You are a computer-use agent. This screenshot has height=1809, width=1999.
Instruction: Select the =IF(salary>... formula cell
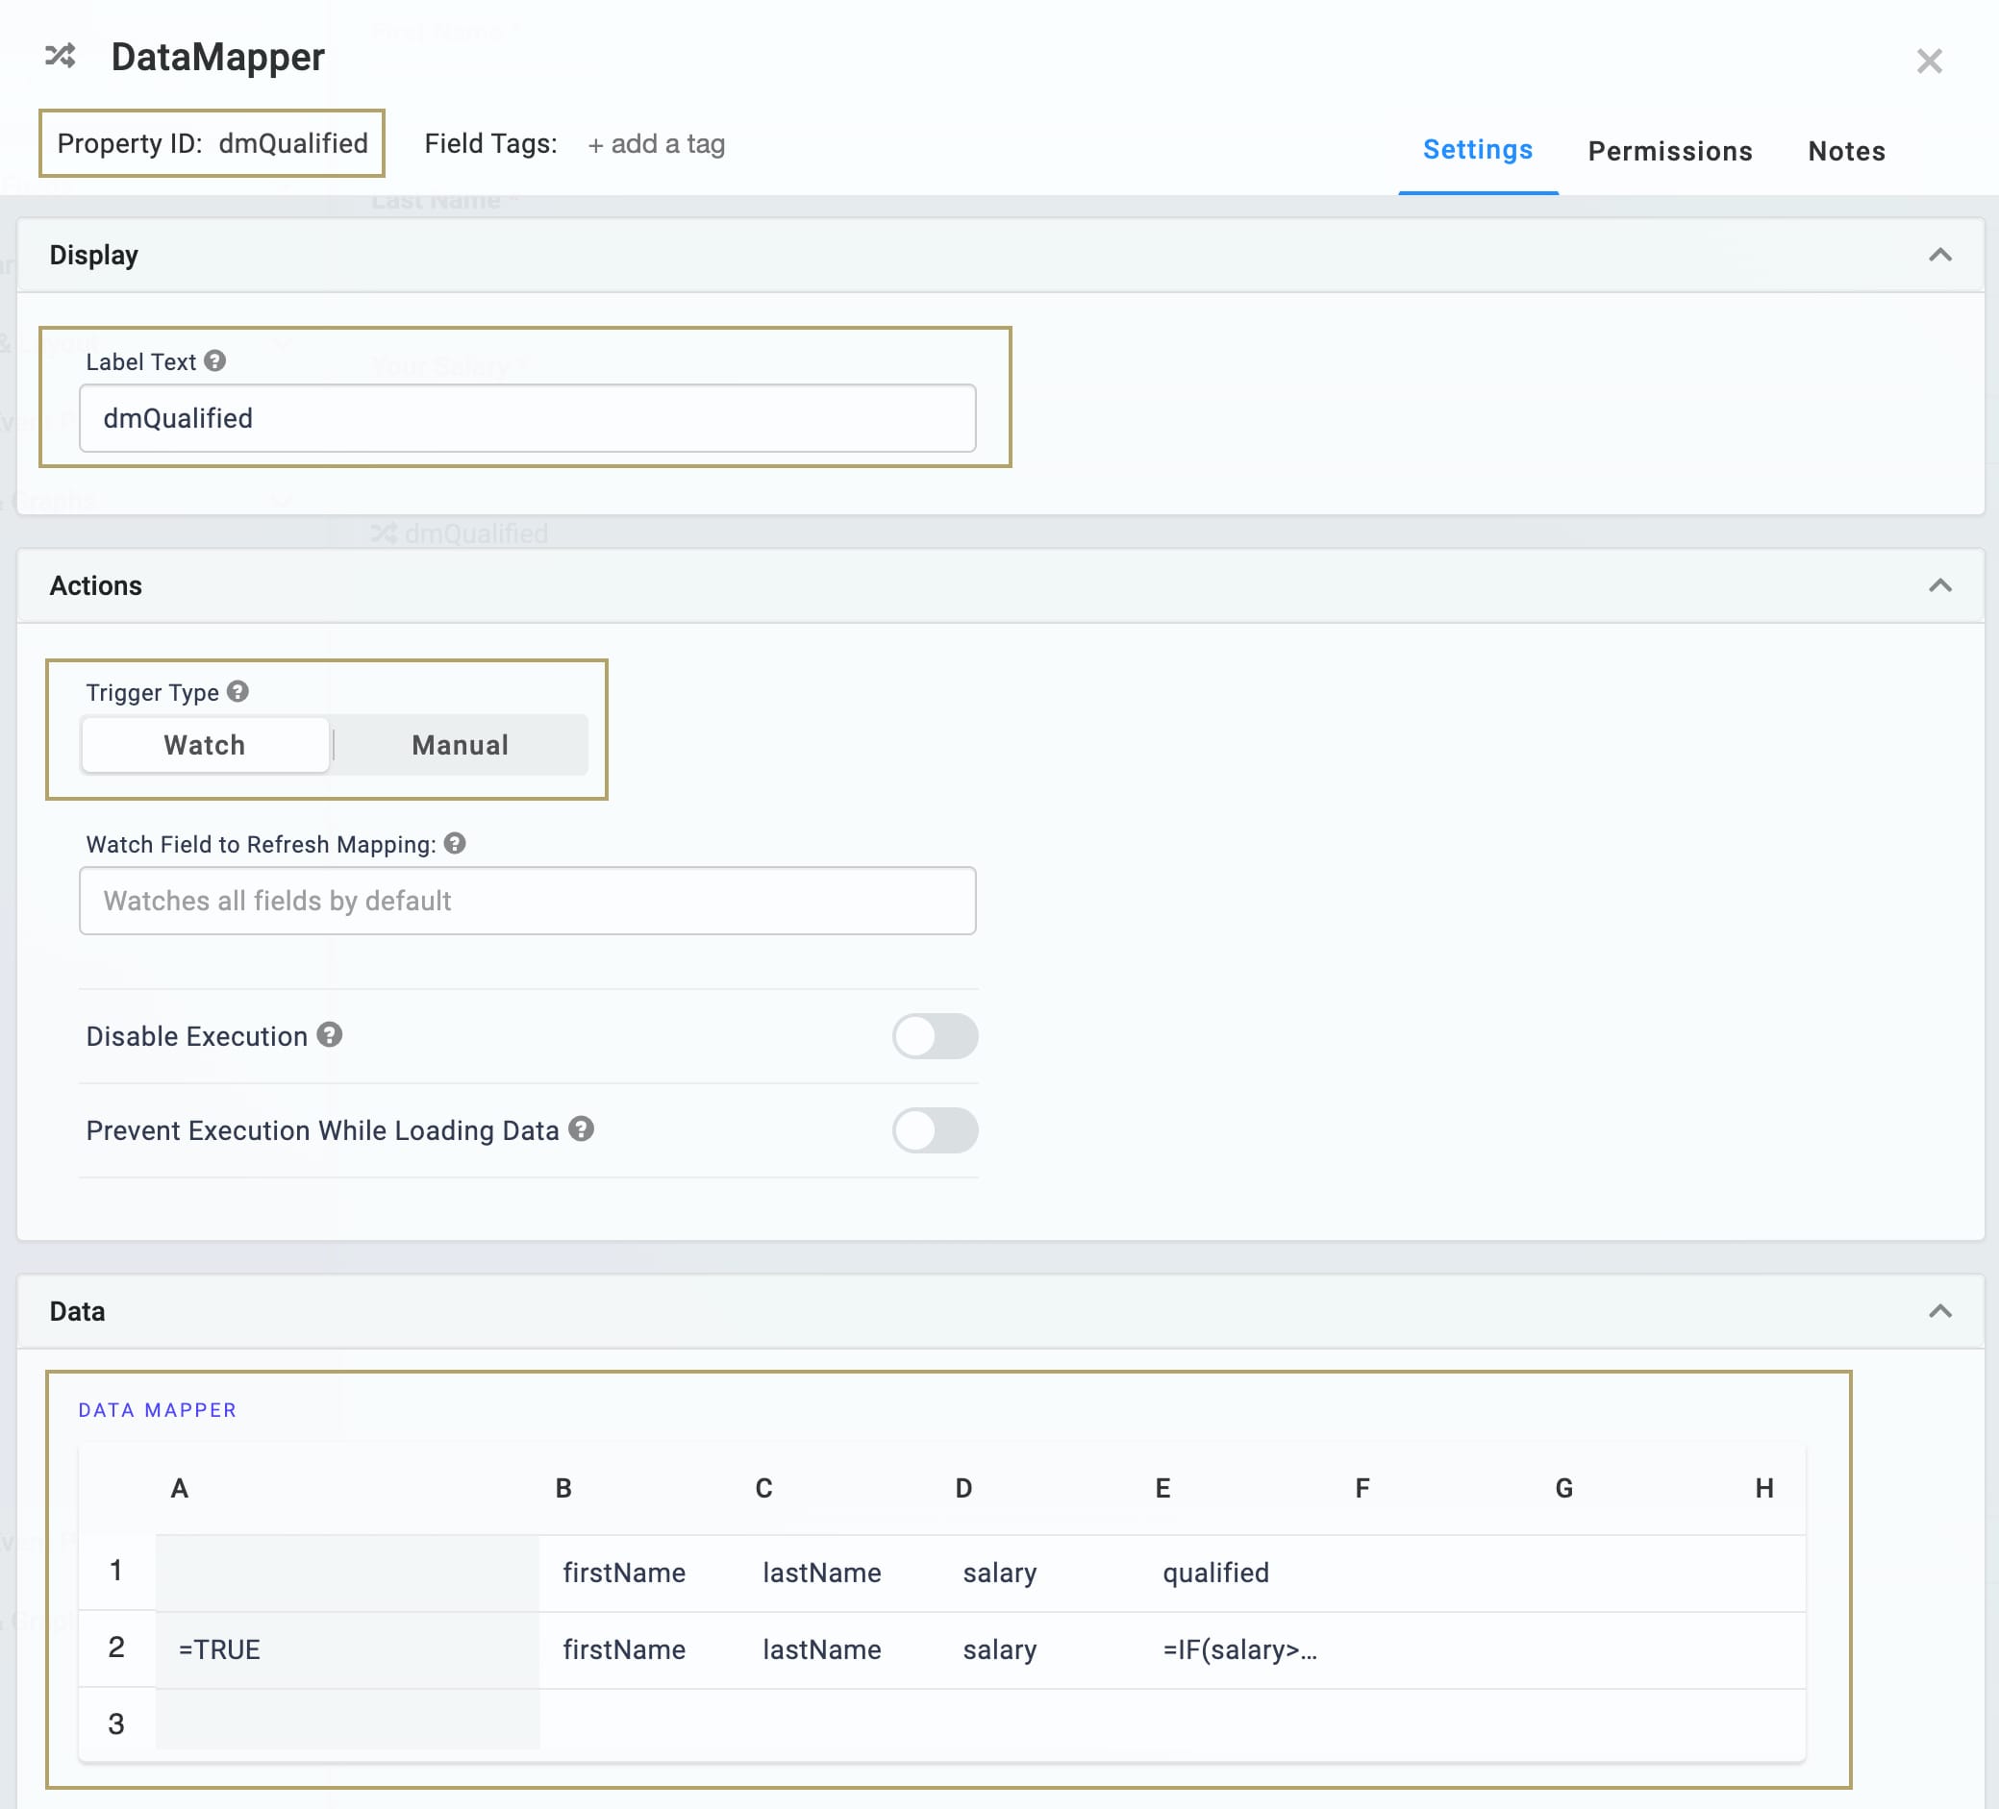[1241, 1649]
